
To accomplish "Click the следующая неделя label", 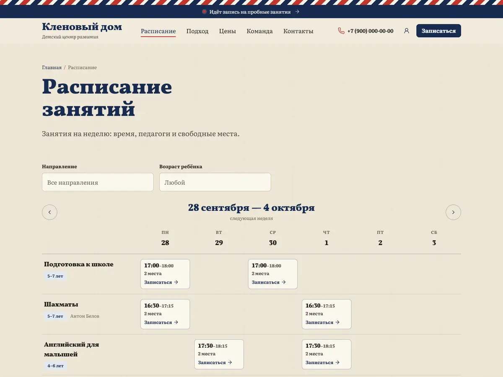I will coord(251,218).
